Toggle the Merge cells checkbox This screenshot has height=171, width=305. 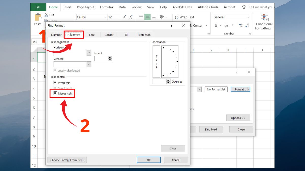click(x=55, y=93)
